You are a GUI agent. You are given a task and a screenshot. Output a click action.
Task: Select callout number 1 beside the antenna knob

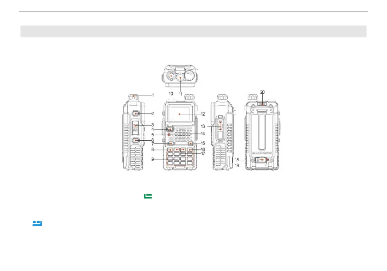click(x=153, y=95)
